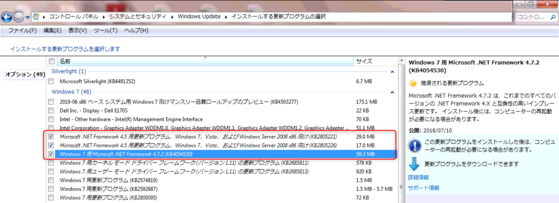Viewport: 559px width, 203px height.
Task: Click Windows Update breadcrumb
Action: click(x=199, y=16)
